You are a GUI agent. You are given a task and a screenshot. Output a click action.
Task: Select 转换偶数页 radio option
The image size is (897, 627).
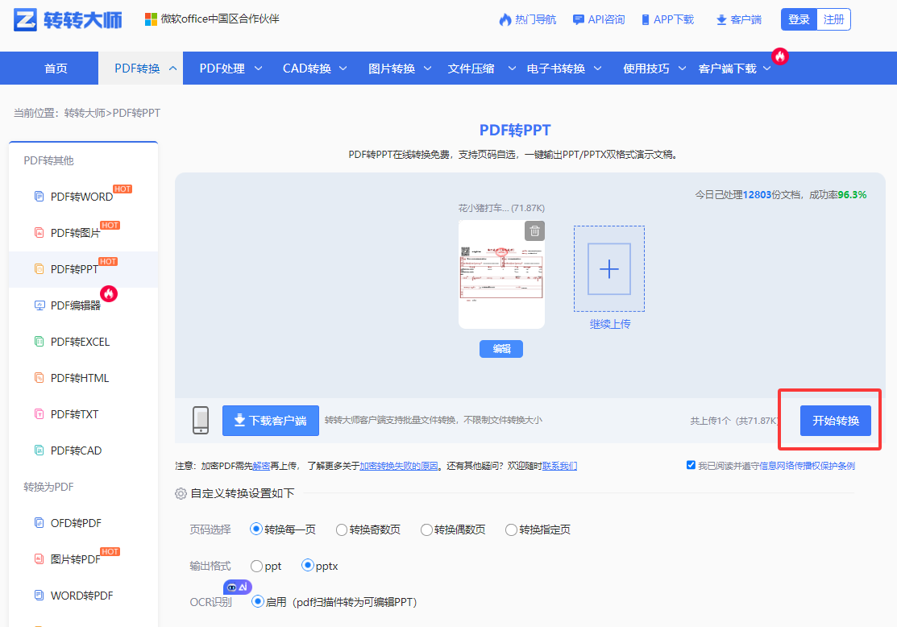[426, 529]
